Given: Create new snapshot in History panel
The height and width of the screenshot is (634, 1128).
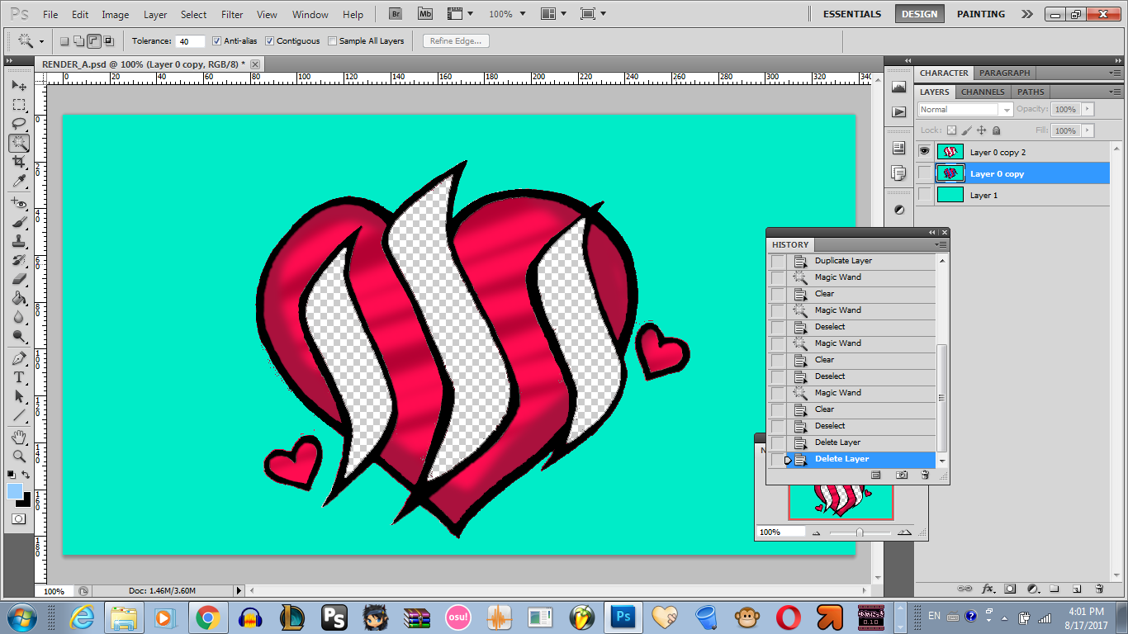Looking at the screenshot, I should tap(902, 475).
